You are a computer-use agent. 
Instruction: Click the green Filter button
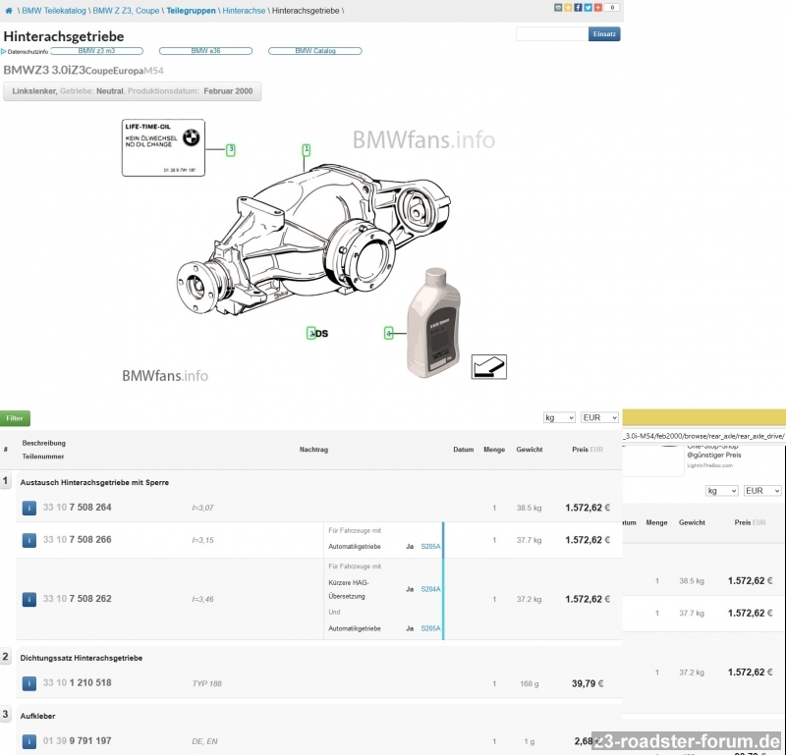(x=15, y=418)
